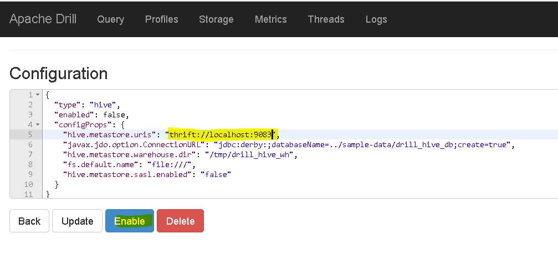Viewport: 558px width, 275px height.
Task: Click the Update button
Action: [77, 221]
